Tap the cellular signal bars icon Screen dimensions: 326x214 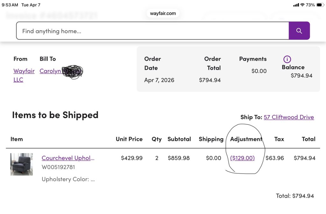(x=296, y=5)
